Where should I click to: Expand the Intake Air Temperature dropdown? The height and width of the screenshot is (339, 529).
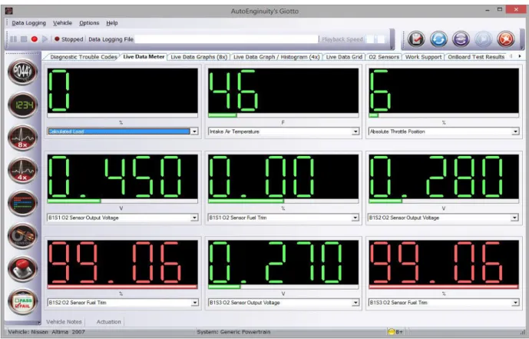355,131
